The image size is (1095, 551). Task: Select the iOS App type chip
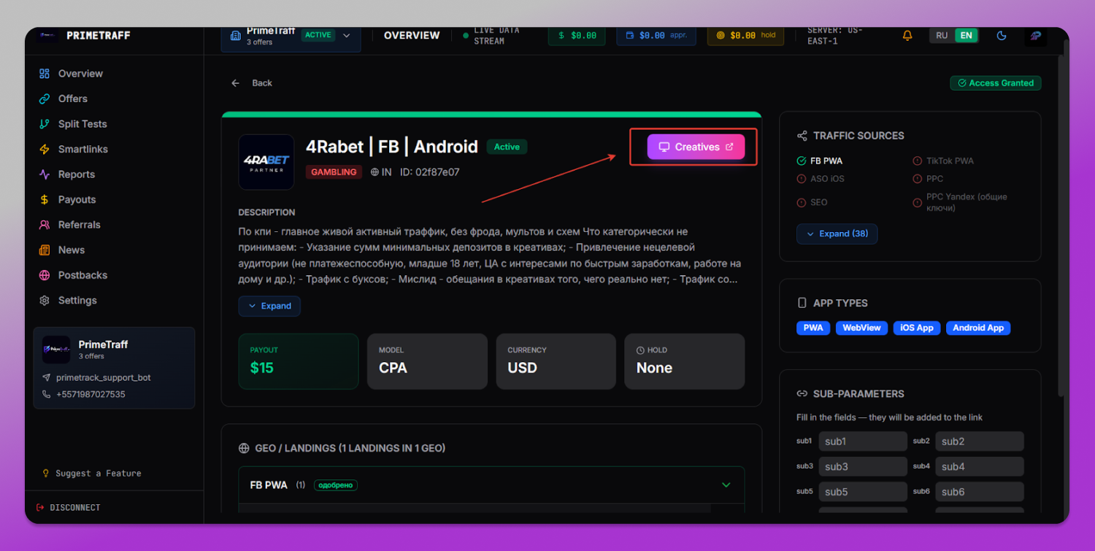coord(916,328)
